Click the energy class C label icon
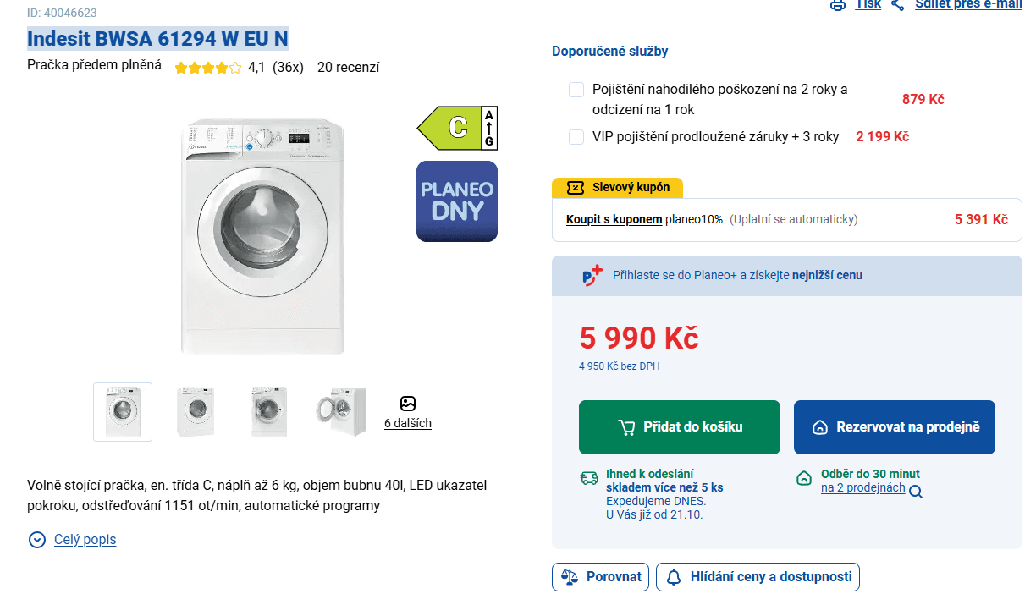Viewport: 1036px width, 605px height. [457, 128]
